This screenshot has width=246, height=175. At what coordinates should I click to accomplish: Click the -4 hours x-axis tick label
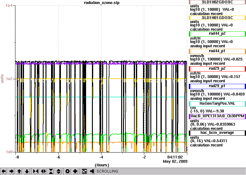click(101, 157)
